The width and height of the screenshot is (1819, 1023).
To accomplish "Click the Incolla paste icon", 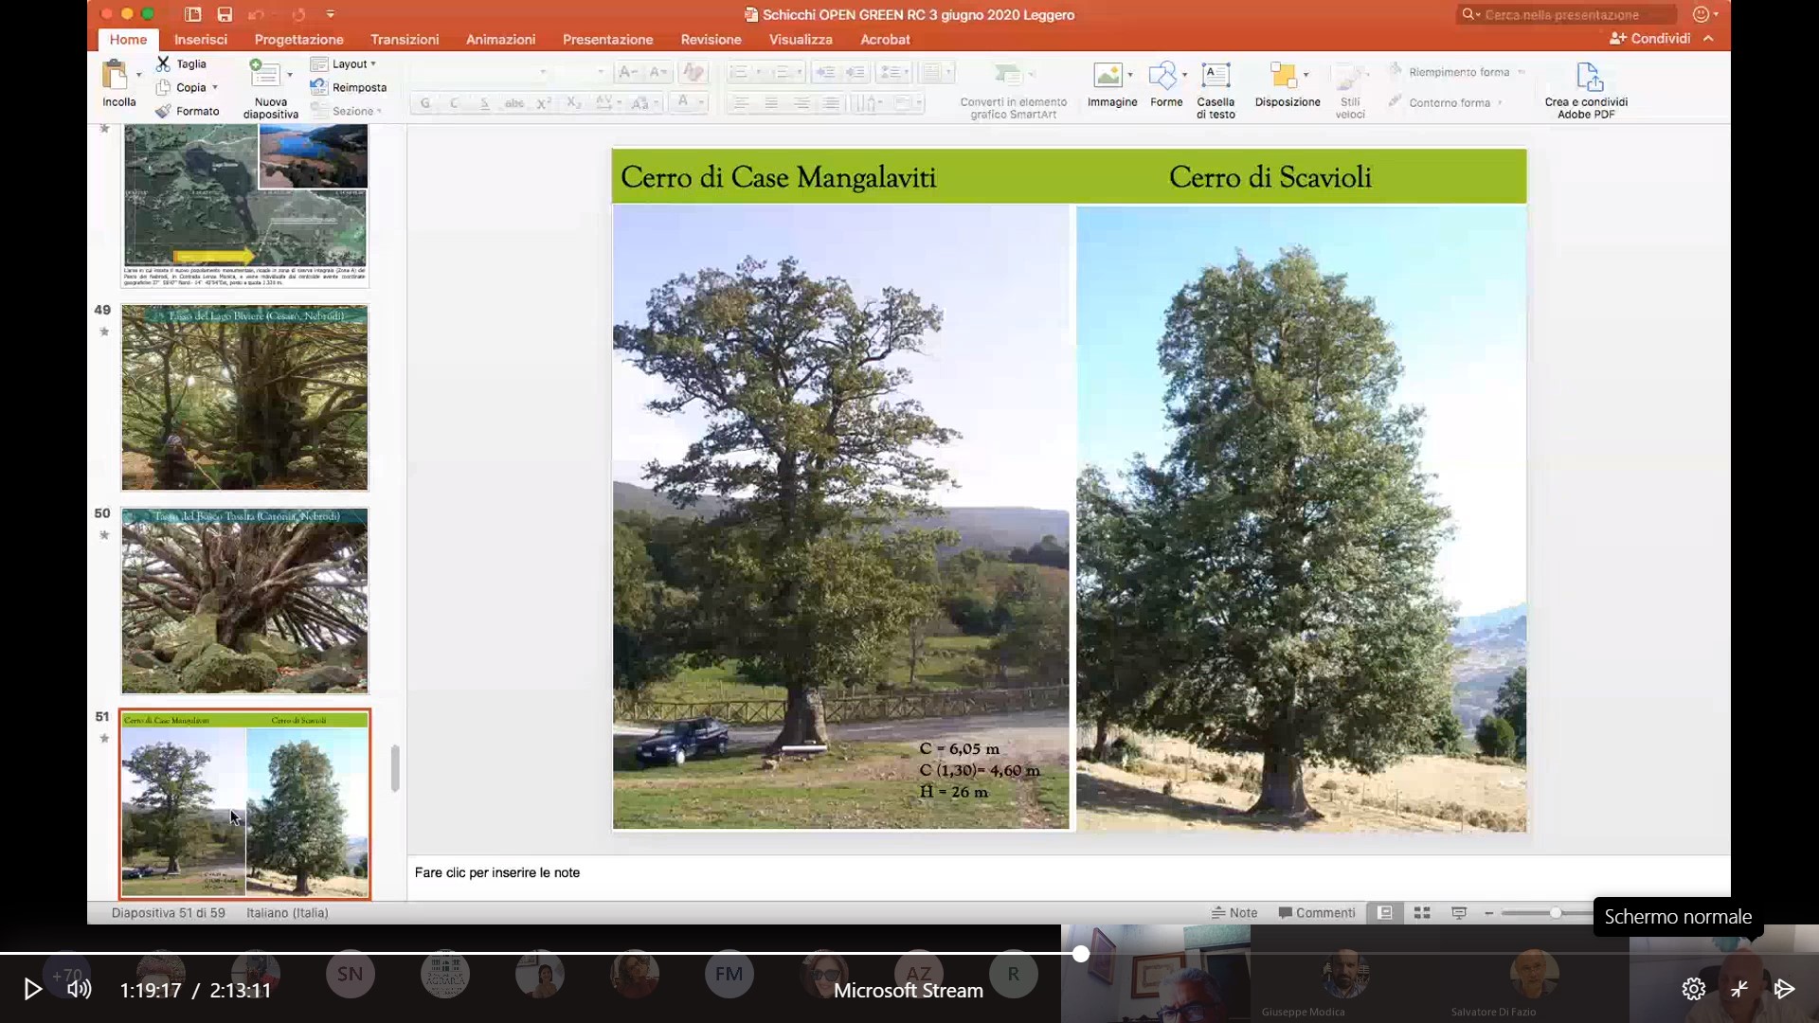I will click(x=116, y=76).
